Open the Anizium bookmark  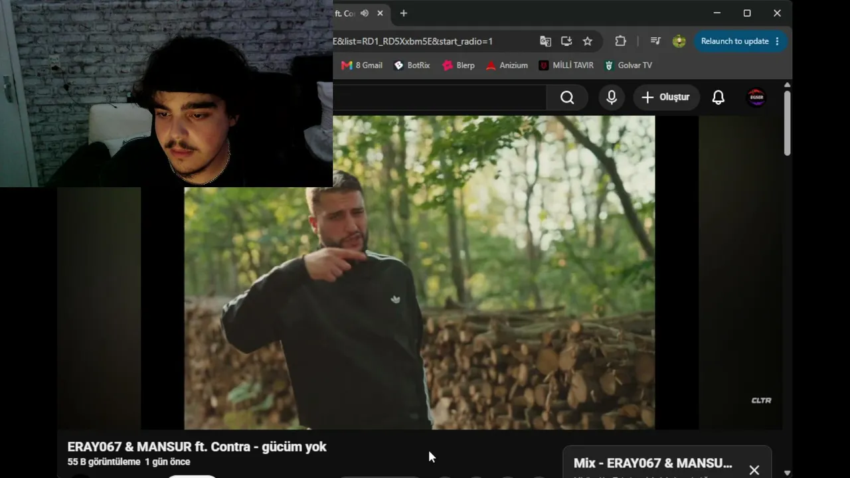click(x=507, y=65)
